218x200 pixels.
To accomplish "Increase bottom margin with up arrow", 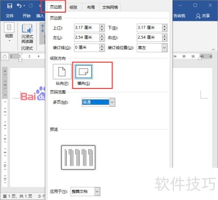I will (x=164, y=26).
